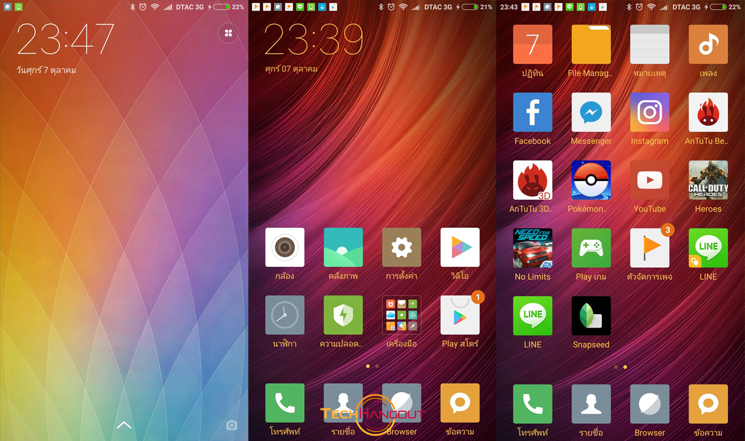Open the Play เกม games app
This screenshot has width=745, height=441.
coord(591,248)
